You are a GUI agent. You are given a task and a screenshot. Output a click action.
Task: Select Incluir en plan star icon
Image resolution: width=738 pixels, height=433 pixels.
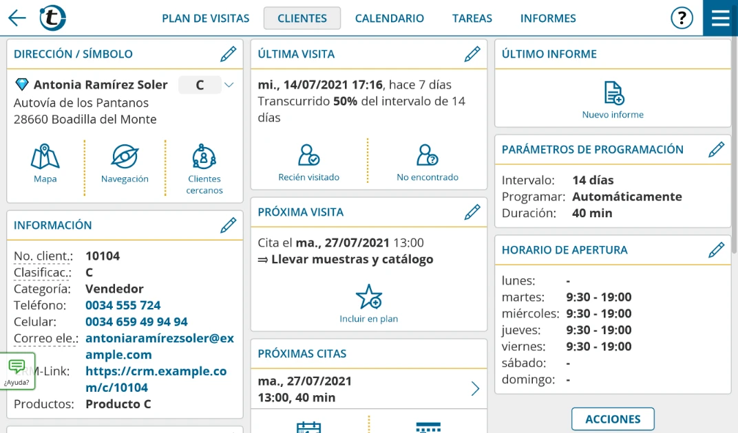pos(369,297)
